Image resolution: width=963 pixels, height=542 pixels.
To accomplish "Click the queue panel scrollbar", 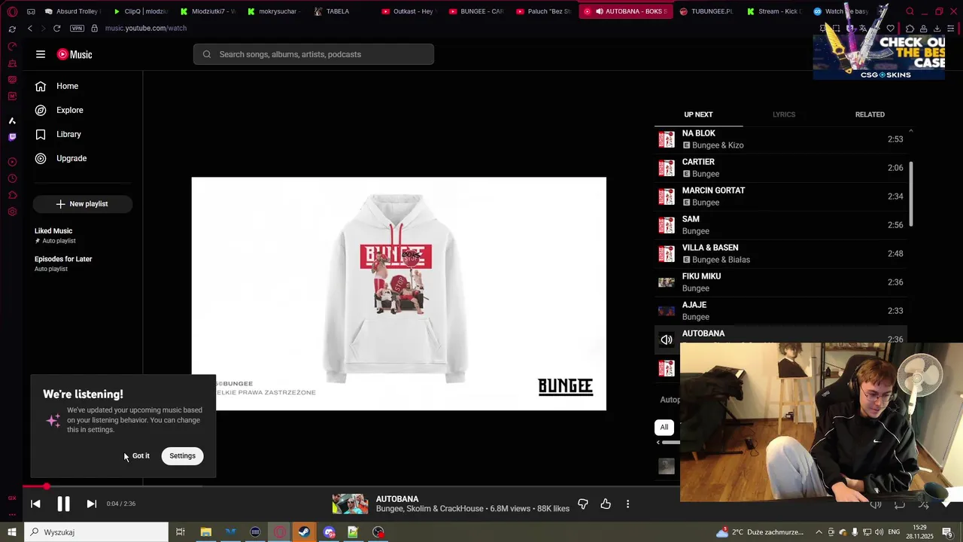I will point(910,194).
